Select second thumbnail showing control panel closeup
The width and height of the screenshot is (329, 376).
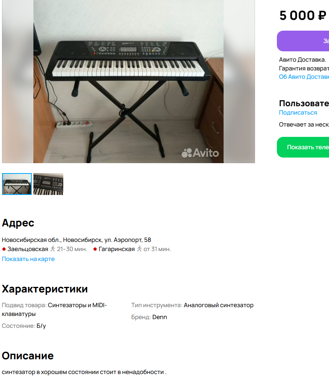[x=48, y=184]
